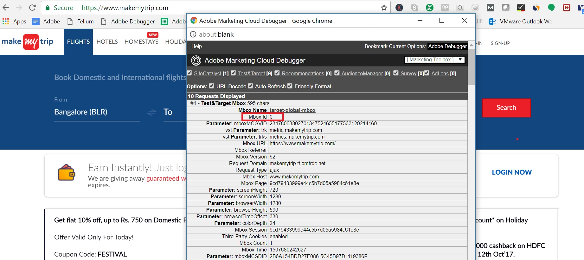The height and width of the screenshot is (260, 584).
Task: Click the green Secure padlock icon
Action: click(x=48, y=8)
